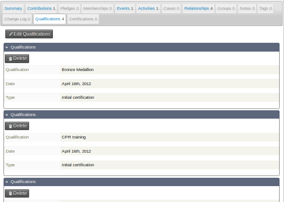
Task: Select the Events tab
Action: point(125,8)
